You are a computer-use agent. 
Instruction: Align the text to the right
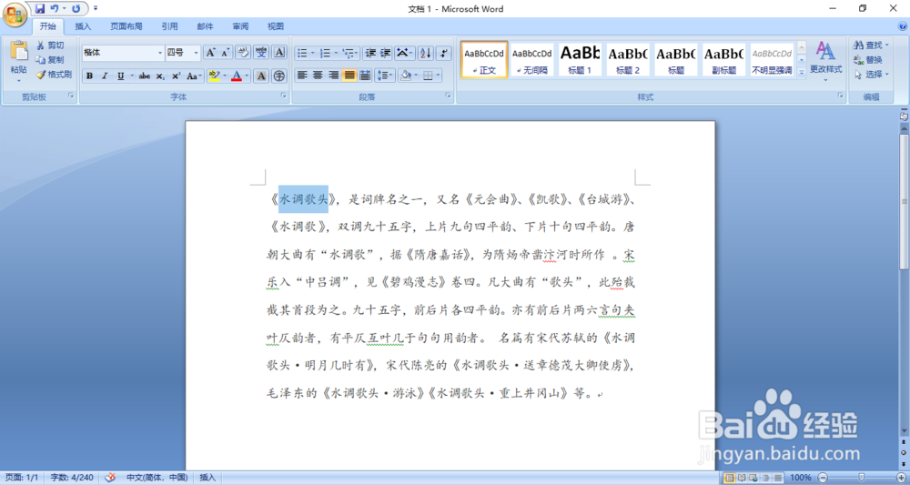(x=334, y=75)
